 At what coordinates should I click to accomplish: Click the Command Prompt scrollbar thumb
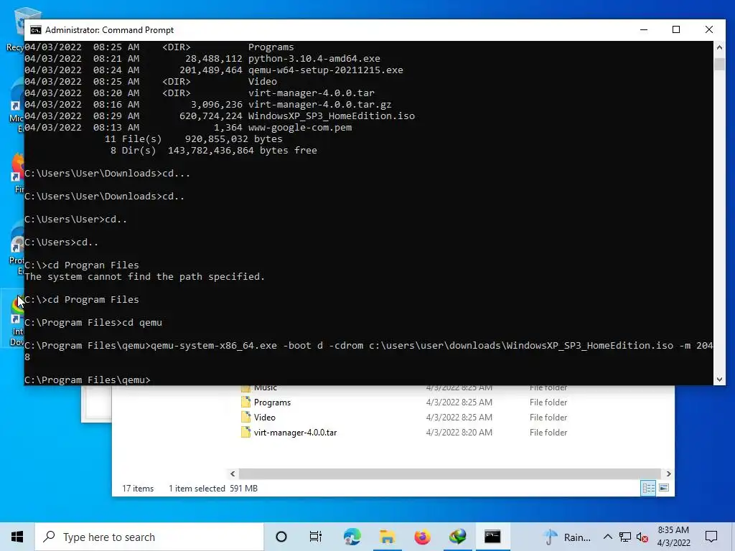click(x=719, y=64)
